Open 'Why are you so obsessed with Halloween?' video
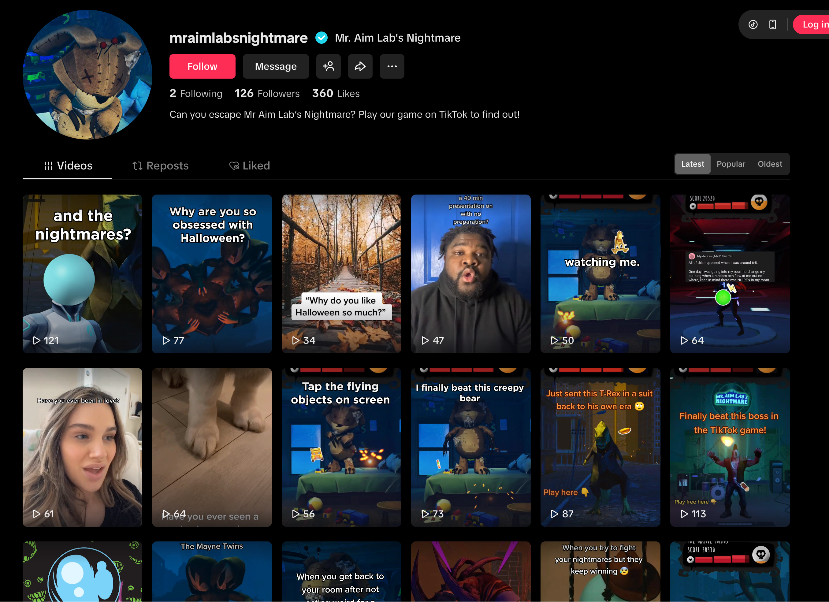The image size is (829, 602). tap(212, 274)
